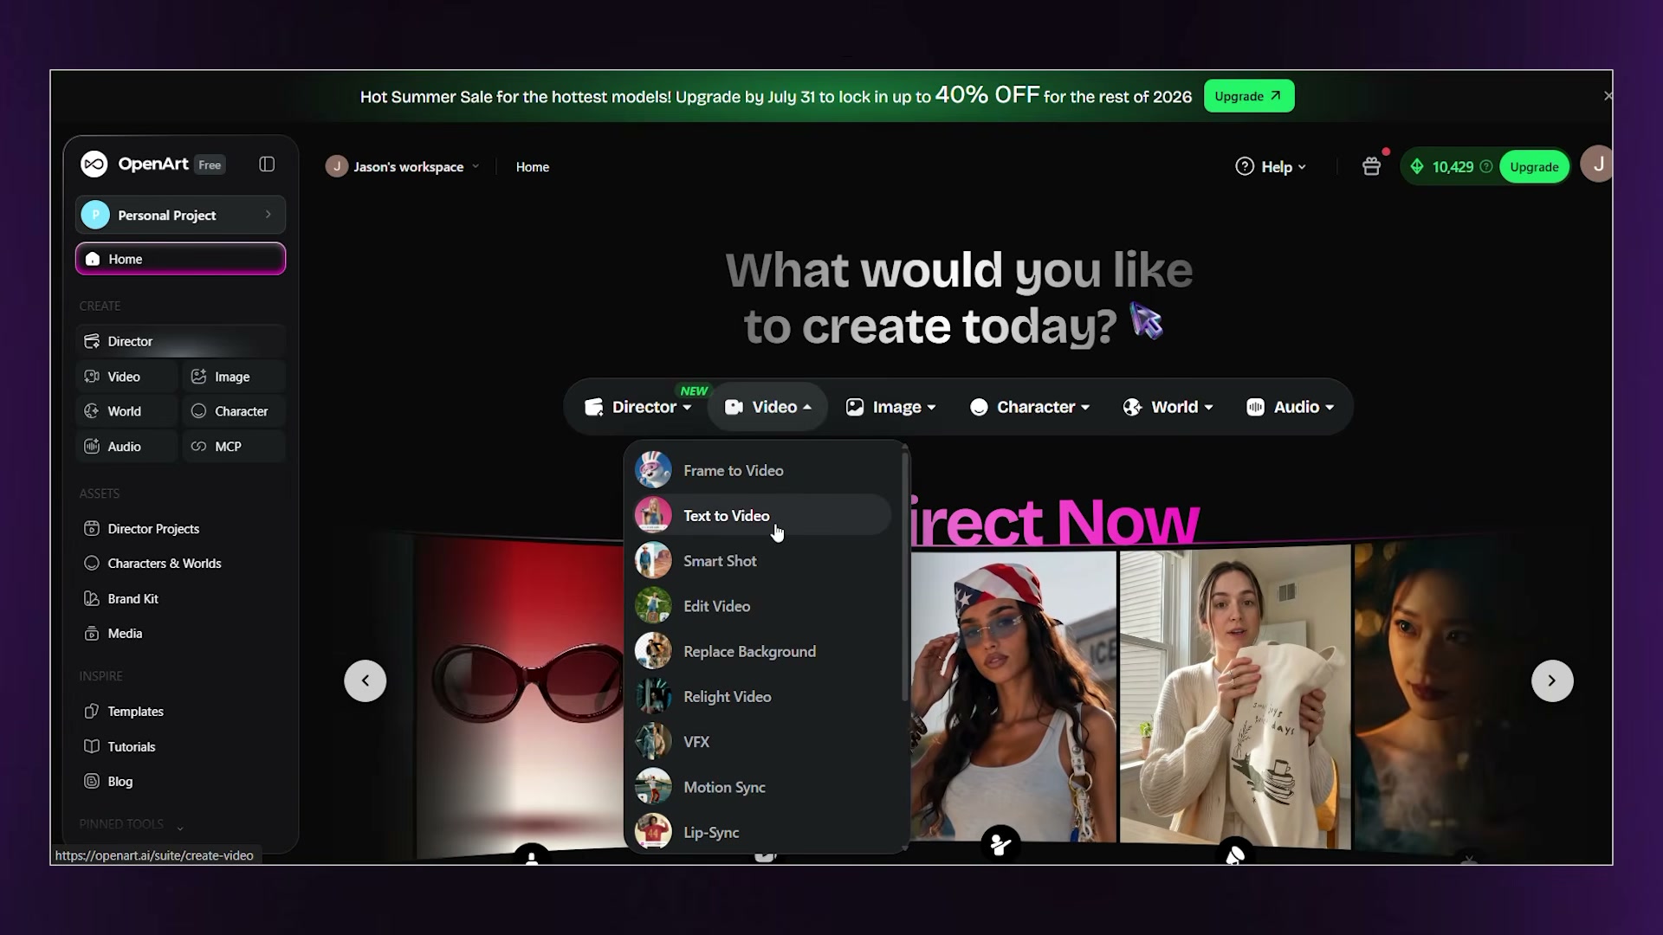Click the Edit Video thumbnail icon
The height and width of the screenshot is (935, 1663).
[x=653, y=606]
